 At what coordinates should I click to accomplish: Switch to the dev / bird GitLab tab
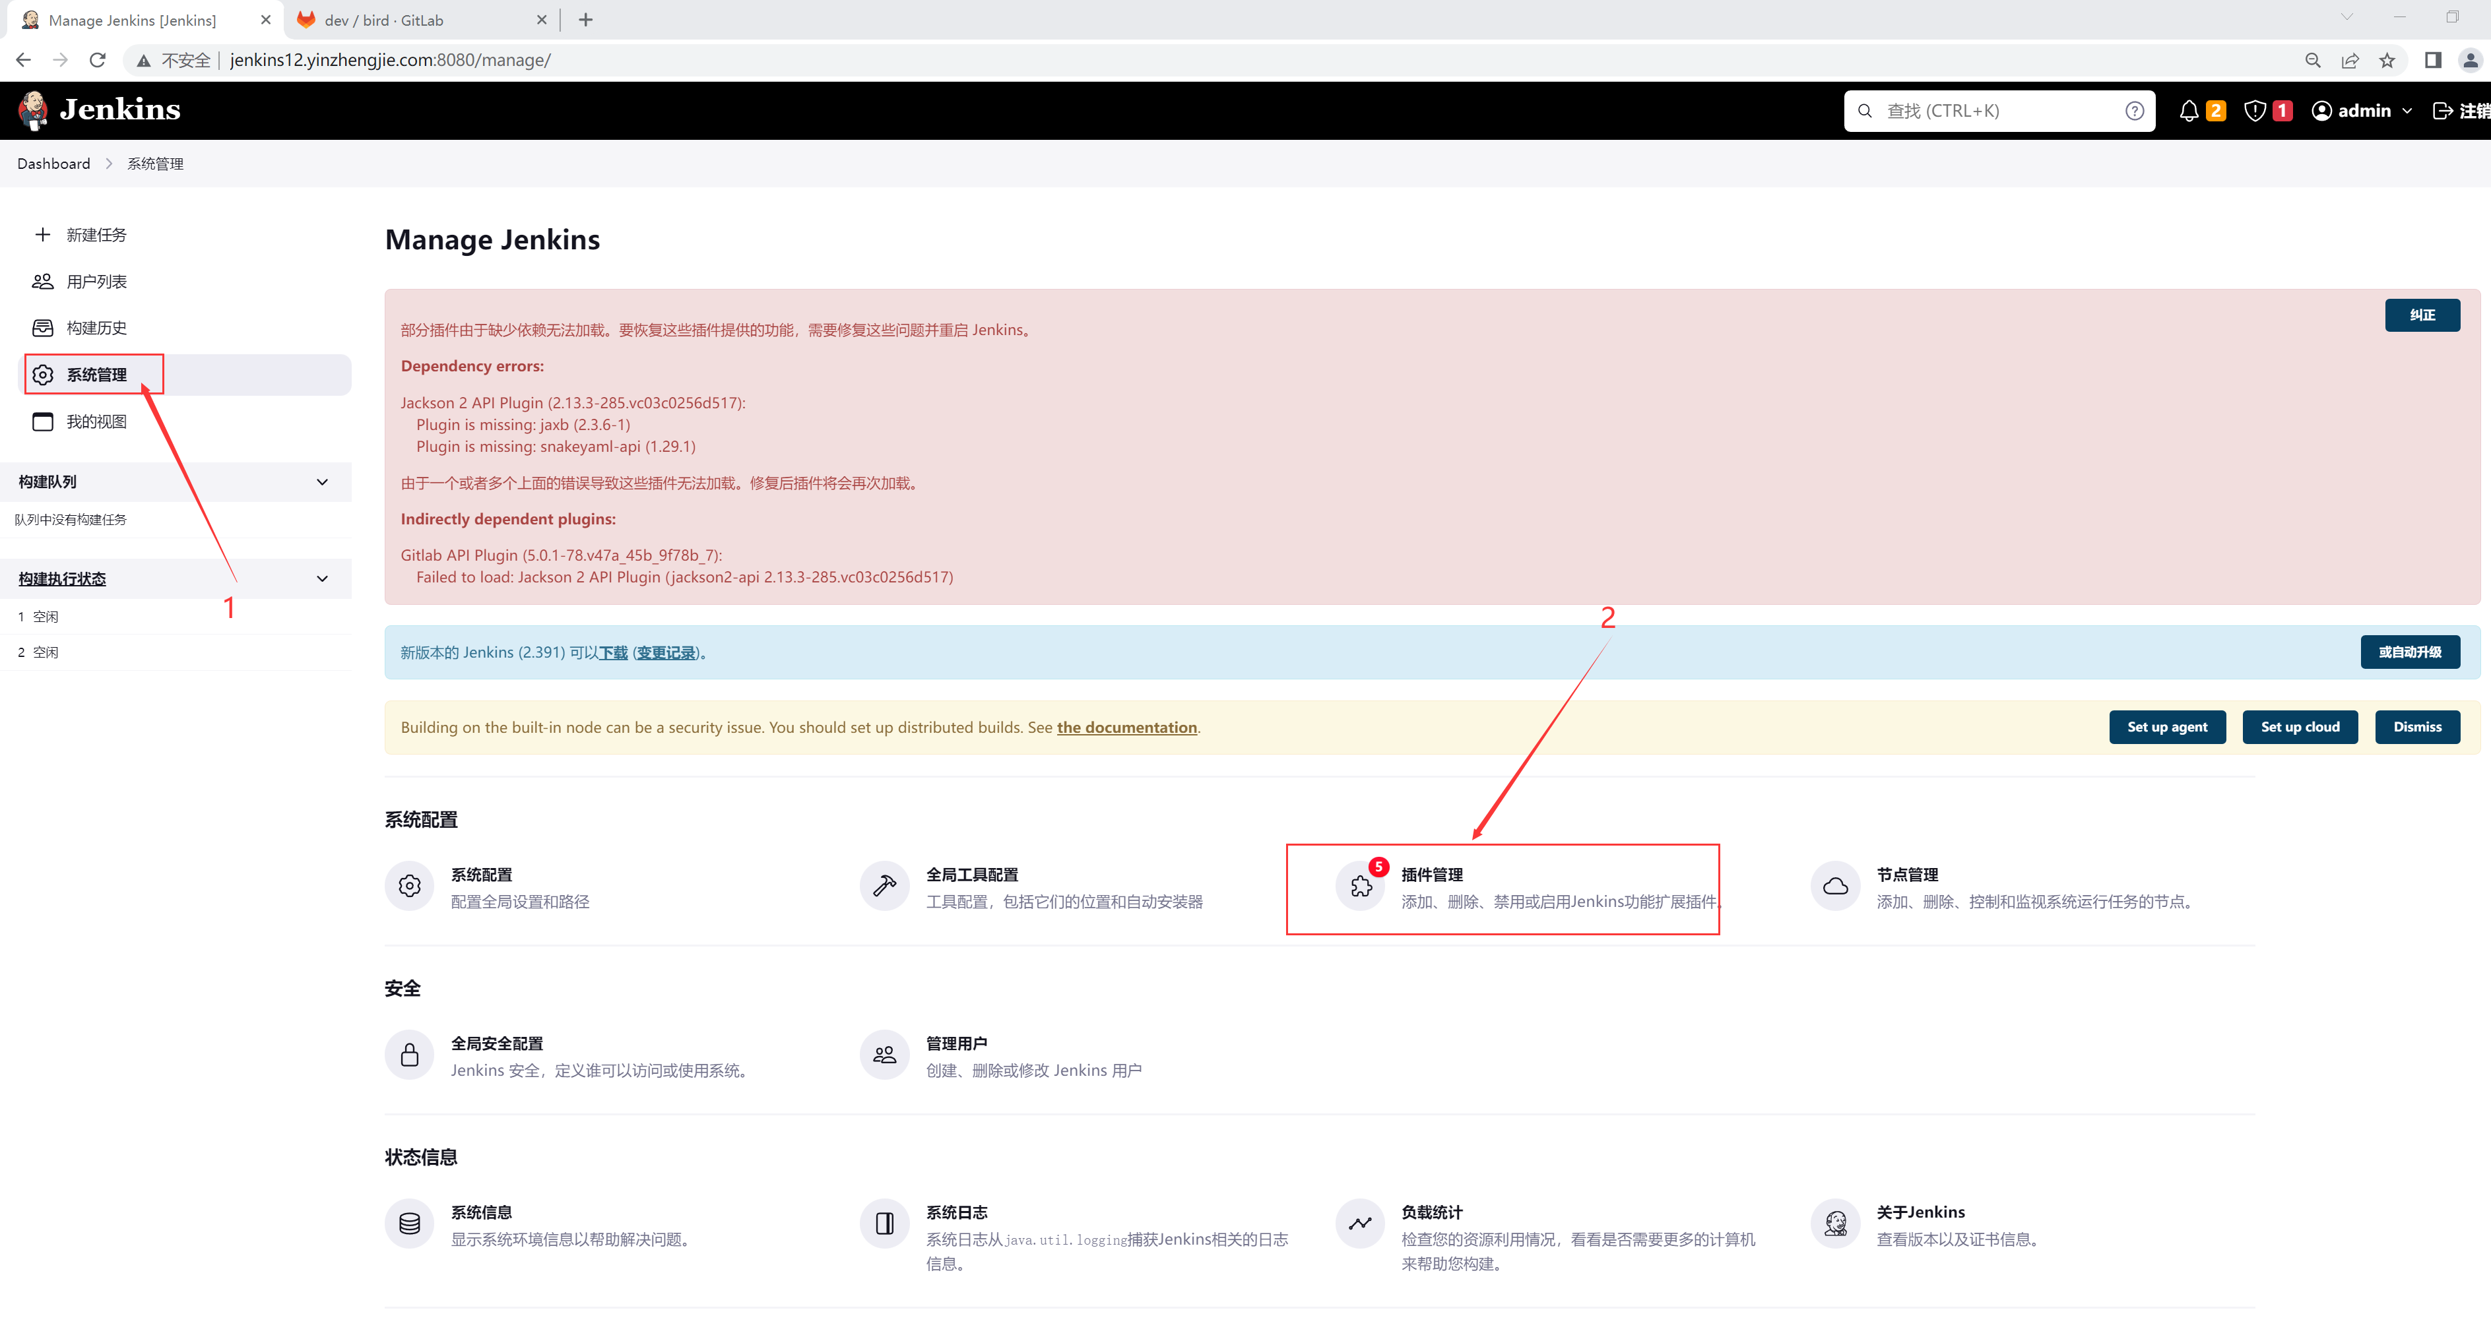point(384,20)
